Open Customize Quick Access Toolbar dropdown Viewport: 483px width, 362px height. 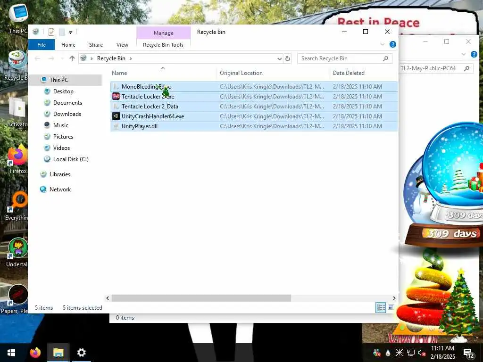click(71, 33)
